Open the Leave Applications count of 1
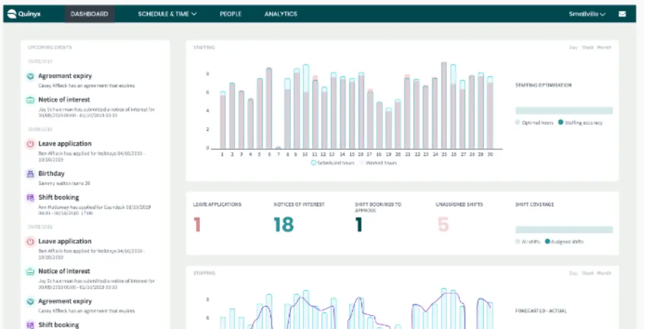 point(197,225)
